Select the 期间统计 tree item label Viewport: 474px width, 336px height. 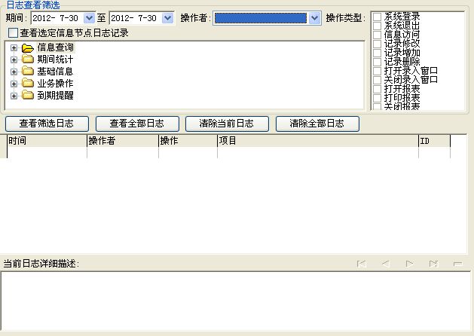click(55, 60)
